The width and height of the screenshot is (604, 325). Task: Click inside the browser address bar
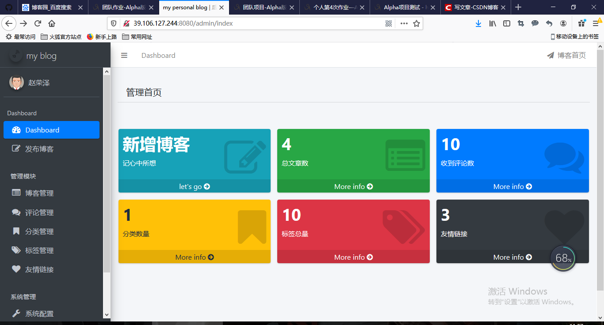(x=221, y=23)
